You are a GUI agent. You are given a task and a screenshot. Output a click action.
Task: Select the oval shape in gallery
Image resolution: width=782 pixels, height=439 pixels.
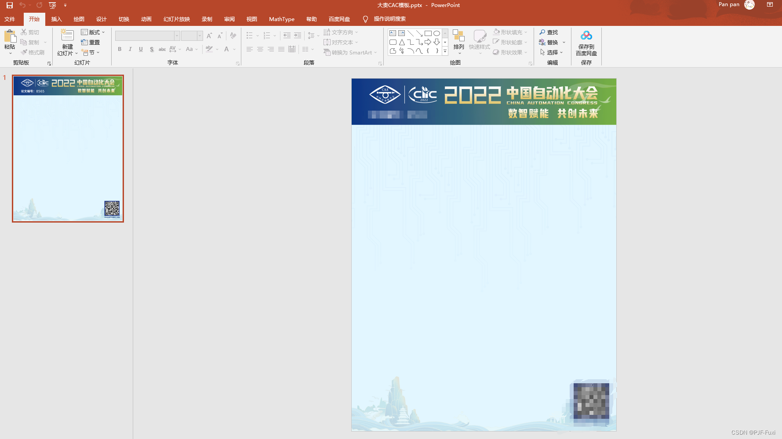pos(436,33)
